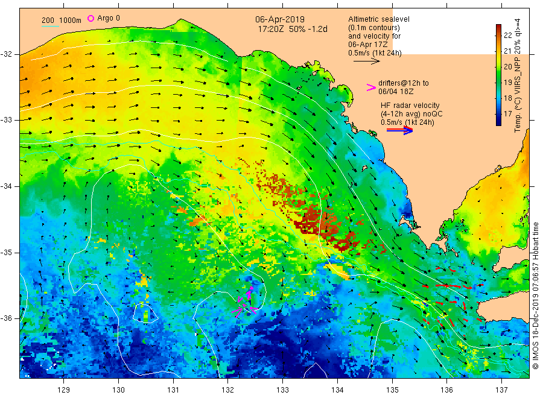Click the 'drifters@12h to' label

tap(404, 83)
